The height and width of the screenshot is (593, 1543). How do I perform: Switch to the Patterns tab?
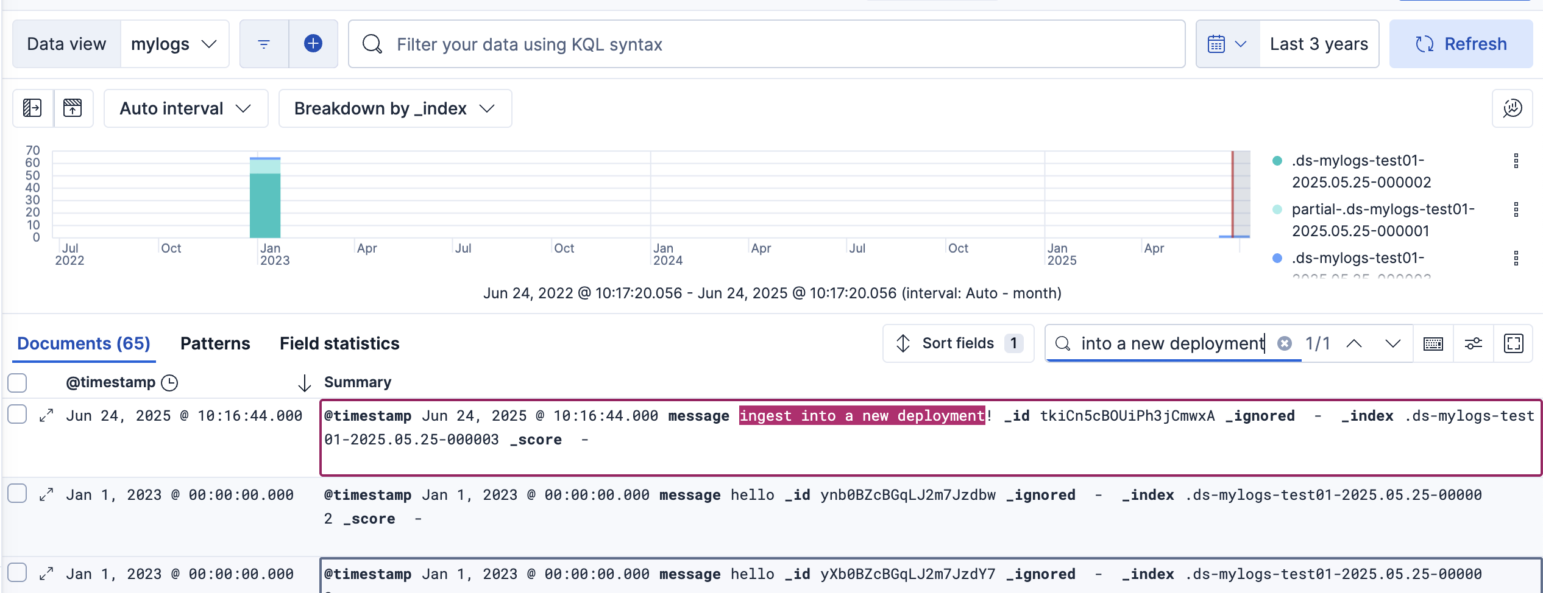pos(215,343)
